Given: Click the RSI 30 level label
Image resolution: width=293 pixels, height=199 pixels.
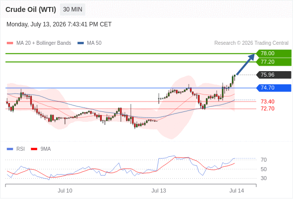Looking at the screenshot, I should (x=264, y=178).
